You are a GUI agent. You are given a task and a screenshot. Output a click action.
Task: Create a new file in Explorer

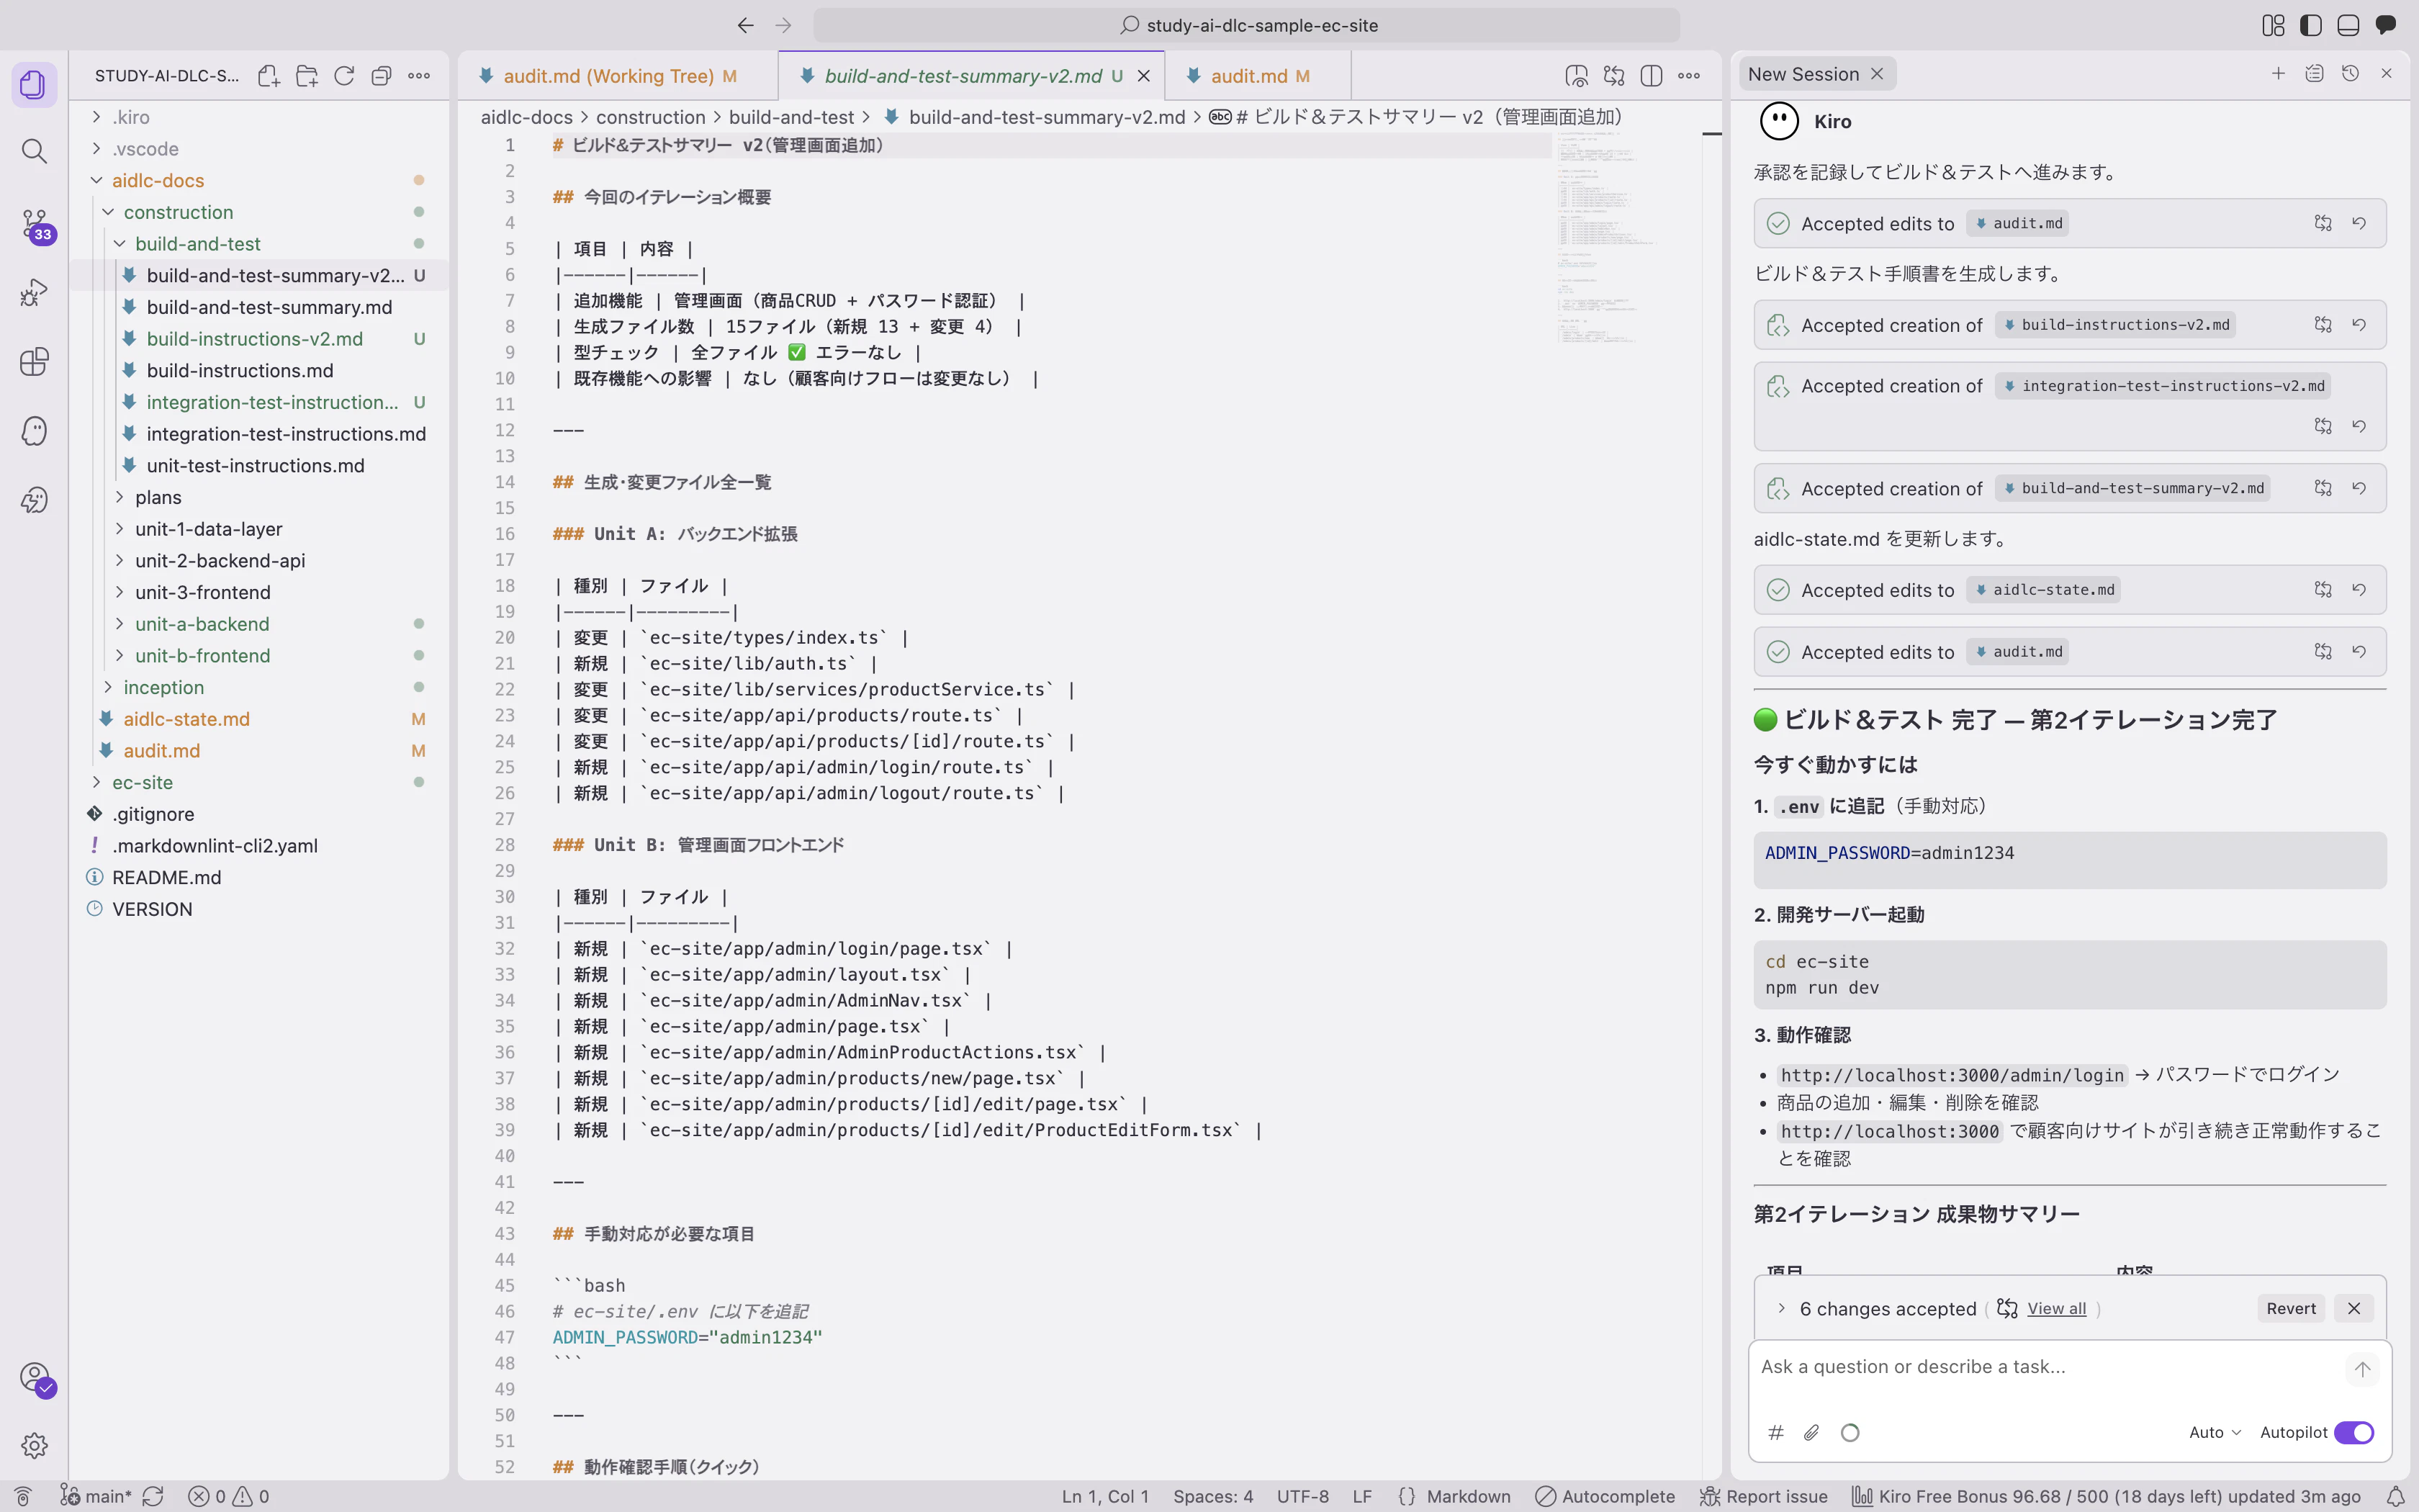(x=268, y=76)
